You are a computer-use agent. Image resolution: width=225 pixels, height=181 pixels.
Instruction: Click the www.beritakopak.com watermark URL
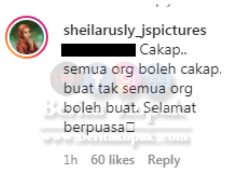coord(114,138)
